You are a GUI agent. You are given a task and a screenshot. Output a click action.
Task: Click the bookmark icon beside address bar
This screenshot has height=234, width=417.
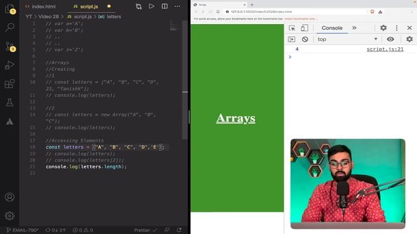(x=218, y=12)
